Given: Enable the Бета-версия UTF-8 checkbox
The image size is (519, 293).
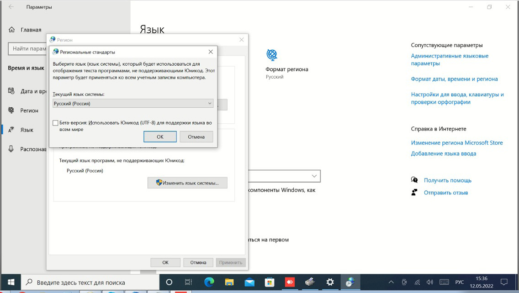Looking at the screenshot, I should 56,123.
